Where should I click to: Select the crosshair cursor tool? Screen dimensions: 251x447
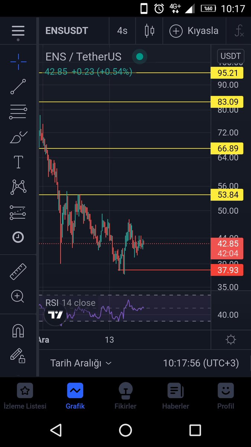(x=18, y=62)
